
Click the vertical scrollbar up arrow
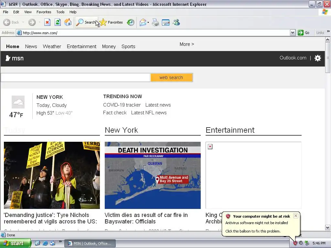point(328,39)
